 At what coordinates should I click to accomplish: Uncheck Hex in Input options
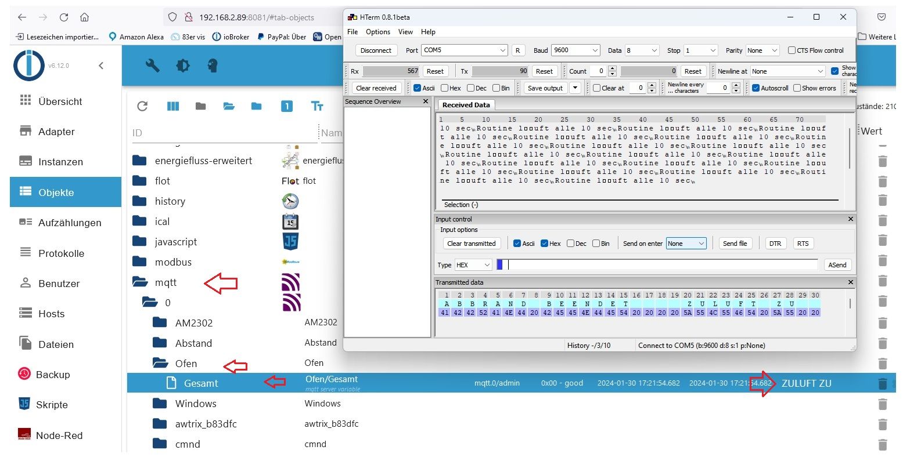tap(544, 244)
